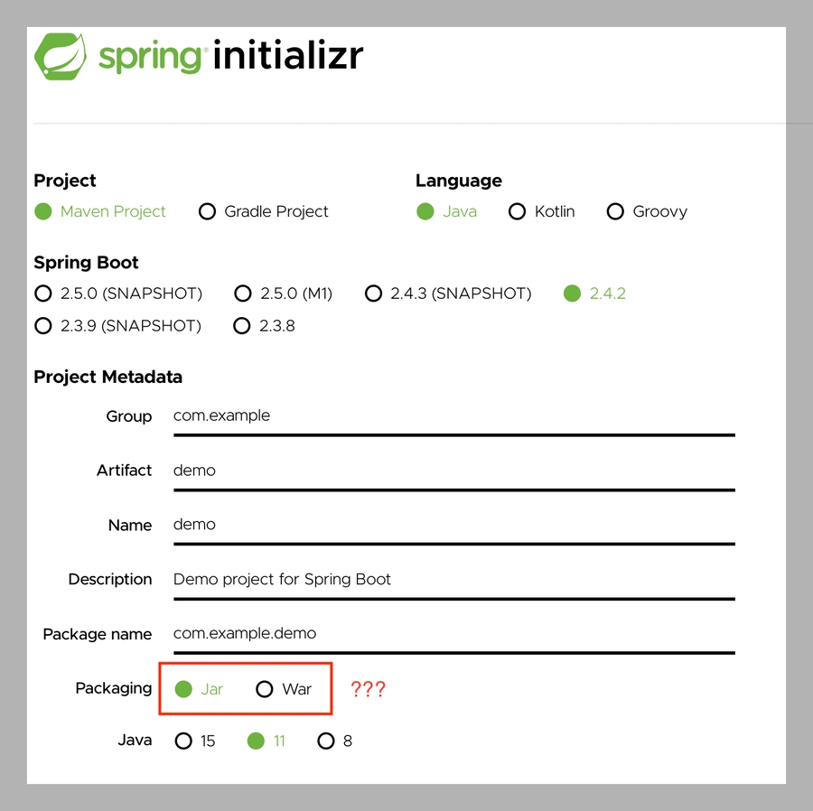Choose Gradle Project radio button
The height and width of the screenshot is (811, 813).
pos(208,212)
